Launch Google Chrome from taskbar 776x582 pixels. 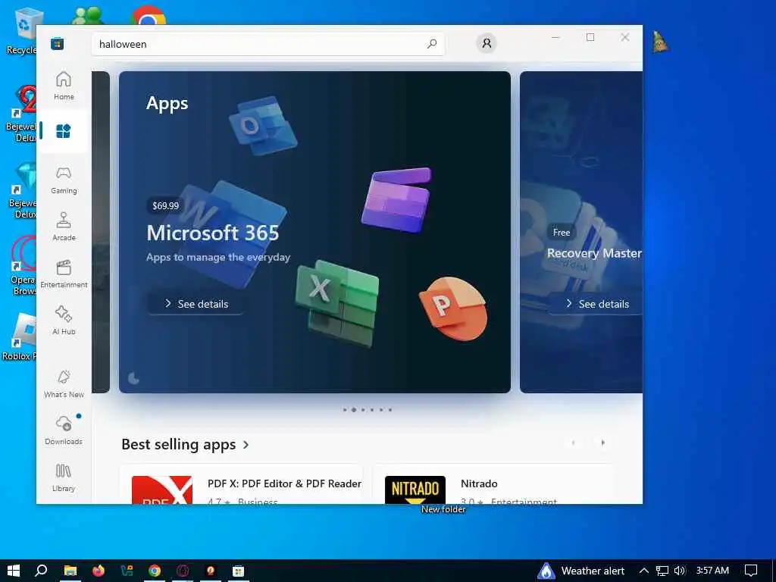(x=155, y=571)
